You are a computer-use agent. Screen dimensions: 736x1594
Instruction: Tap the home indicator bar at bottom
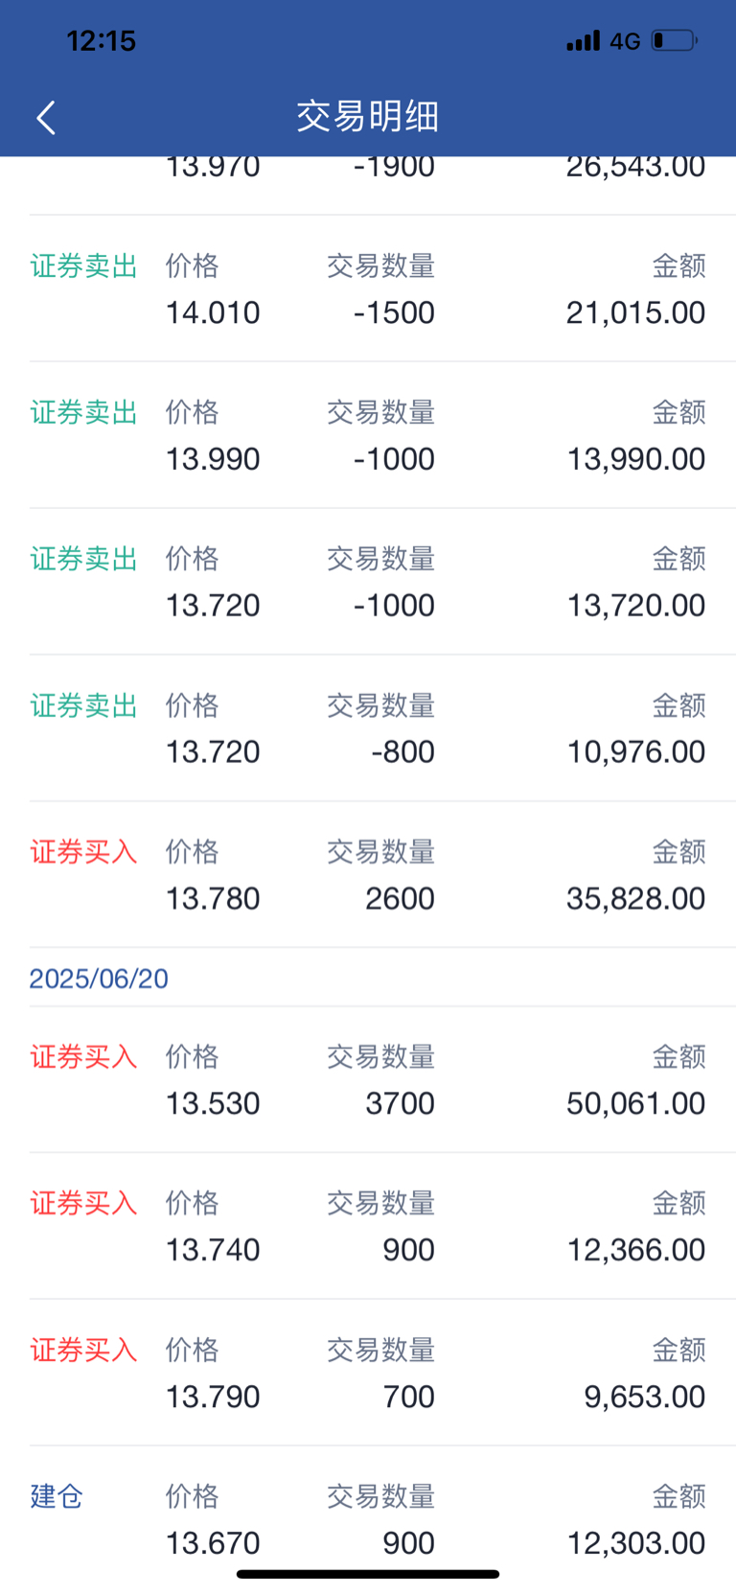point(368,1574)
